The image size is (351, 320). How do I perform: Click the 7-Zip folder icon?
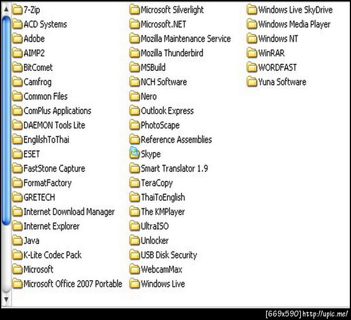(17, 10)
